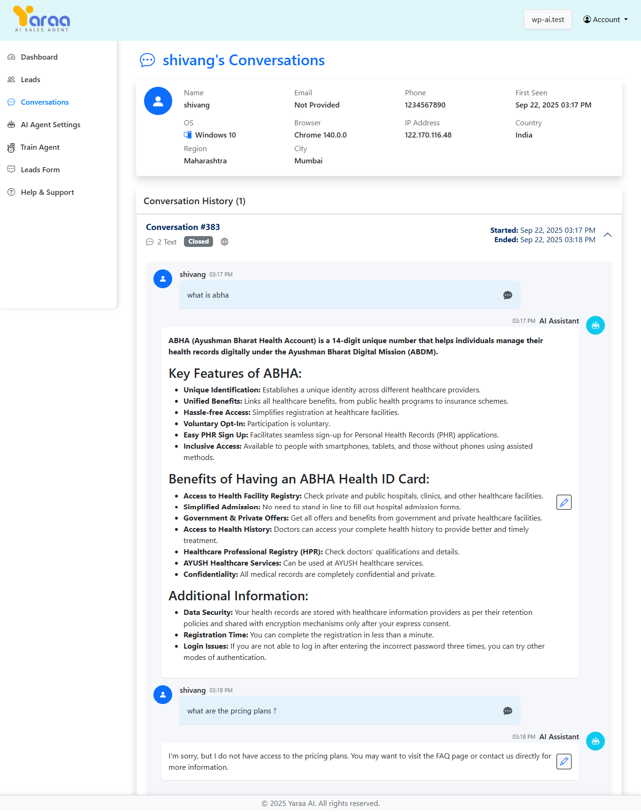Click the "shivang's Conversations" page title
641x812 pixels.
(244, 61)
